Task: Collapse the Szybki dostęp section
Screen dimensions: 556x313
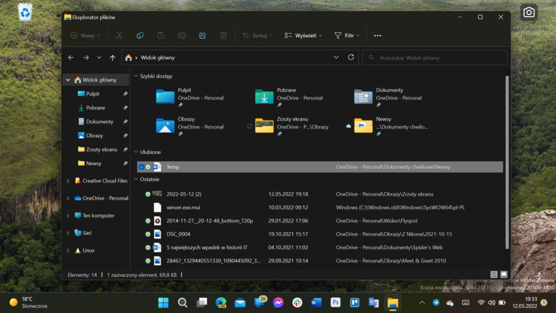Action: click(136, 76)
